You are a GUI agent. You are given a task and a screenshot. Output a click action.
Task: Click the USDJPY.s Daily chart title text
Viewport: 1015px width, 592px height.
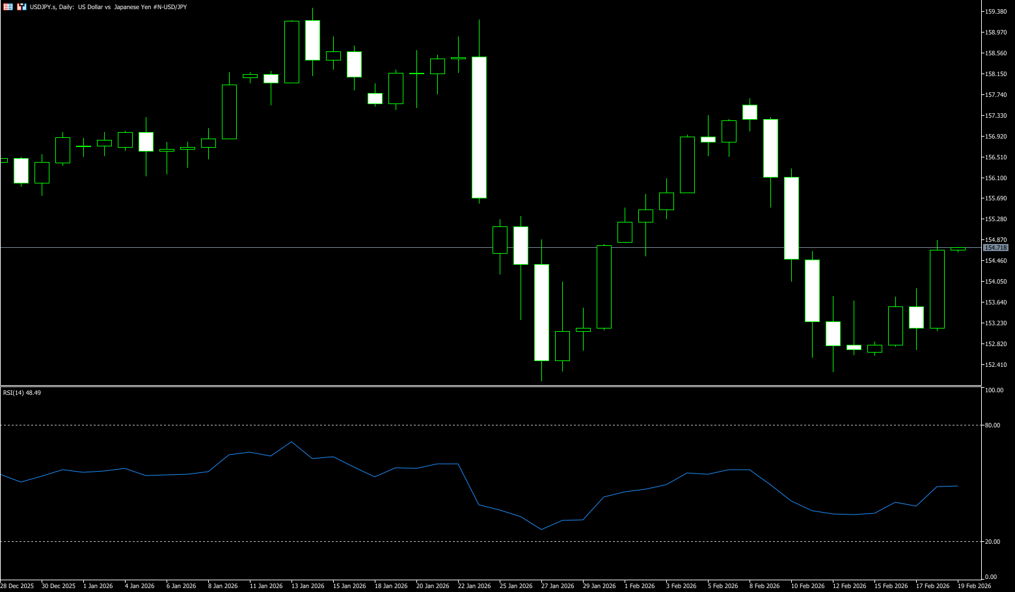pyautogui.click(x=108, y=7)
